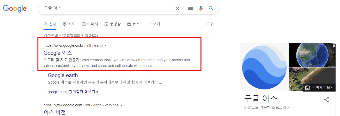Switch to the 지도 tab
The width and height of the screenshot is (340, 116).
point(69,24)
